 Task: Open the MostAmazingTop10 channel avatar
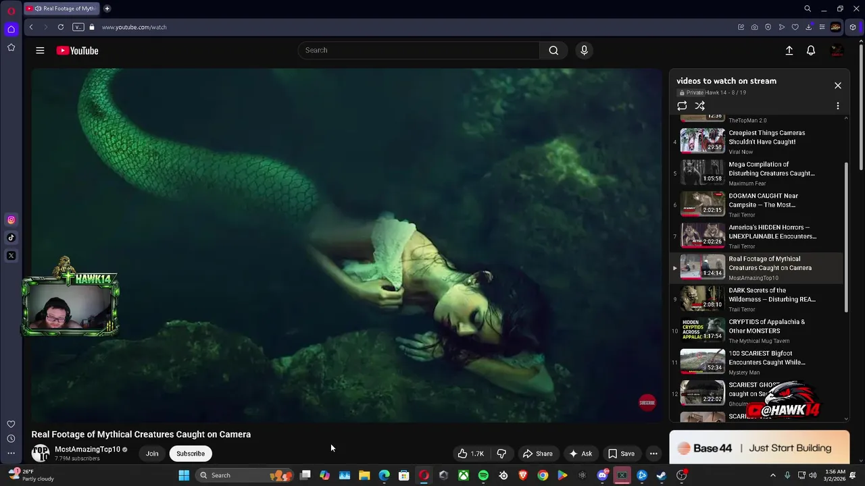point(41,454)
